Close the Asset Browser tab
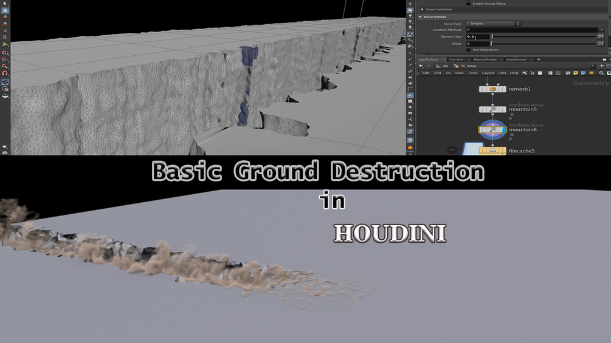 (531, 59)
